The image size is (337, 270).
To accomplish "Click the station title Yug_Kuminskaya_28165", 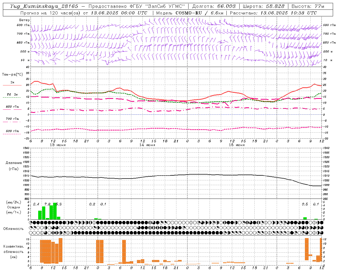I will 44,6.
